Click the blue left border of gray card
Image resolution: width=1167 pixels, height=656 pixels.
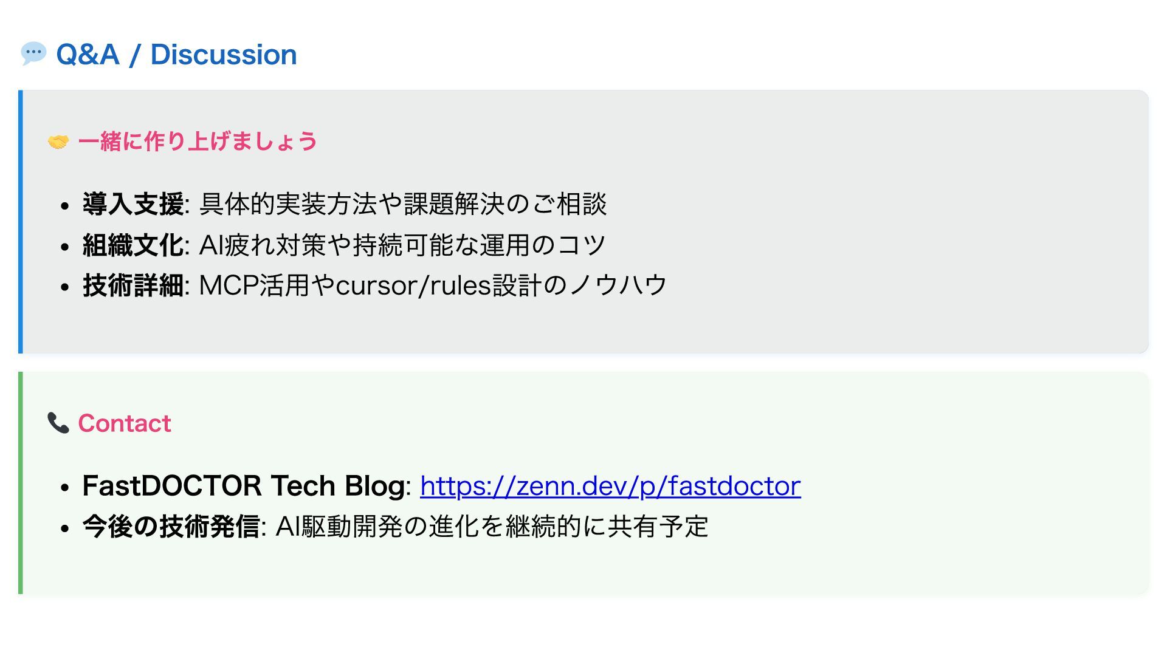(21, 222)
